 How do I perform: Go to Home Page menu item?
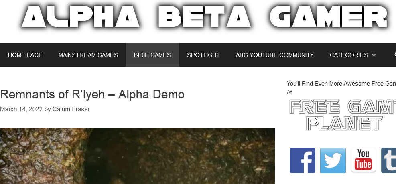point(25,55)
